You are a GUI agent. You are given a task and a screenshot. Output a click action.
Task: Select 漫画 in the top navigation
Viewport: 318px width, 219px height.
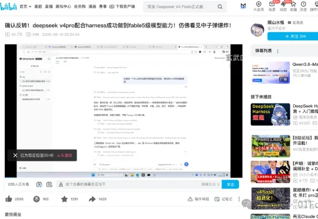[92, 6]
